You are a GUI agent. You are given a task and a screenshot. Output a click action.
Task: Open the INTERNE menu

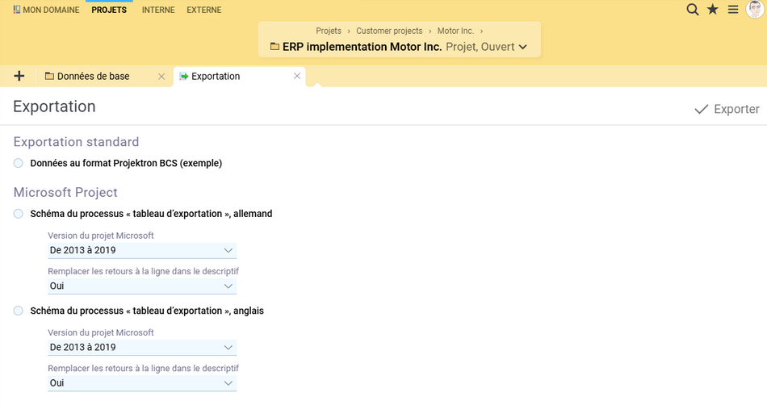coord(158,10)
